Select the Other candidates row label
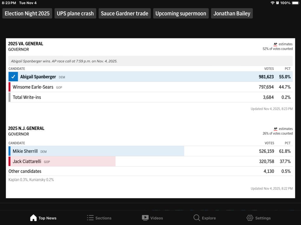This screenshot has height=225, width=301. coord(25,171)
